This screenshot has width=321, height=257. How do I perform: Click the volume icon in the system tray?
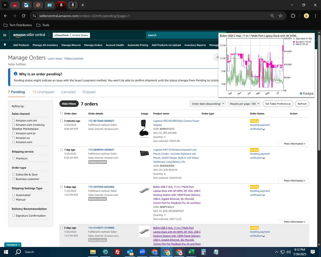coord(289,252)
